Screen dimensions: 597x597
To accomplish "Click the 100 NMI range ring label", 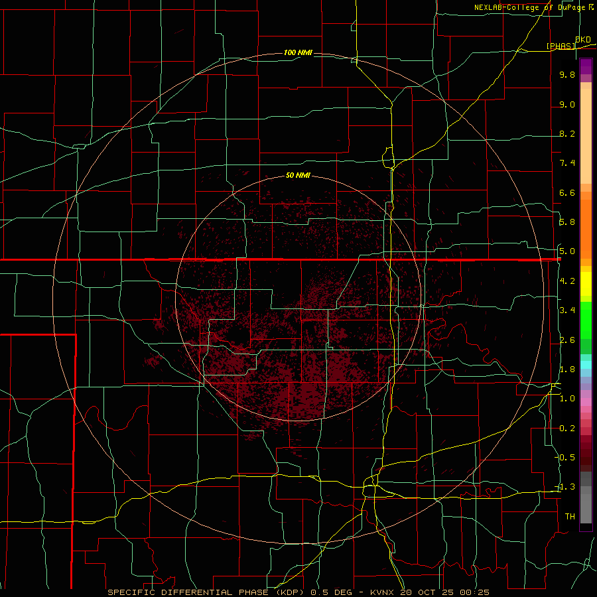I will 298,52.
